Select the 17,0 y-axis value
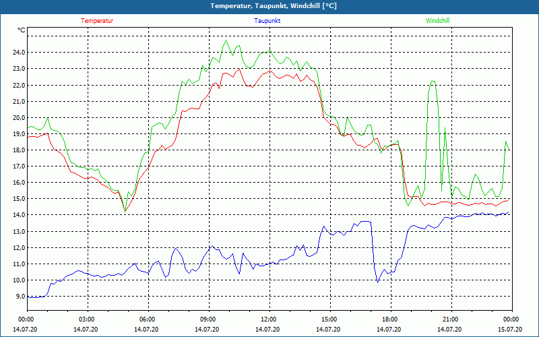 point(18,166)
